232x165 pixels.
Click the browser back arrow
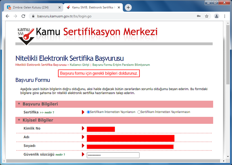tap(8, 16)
